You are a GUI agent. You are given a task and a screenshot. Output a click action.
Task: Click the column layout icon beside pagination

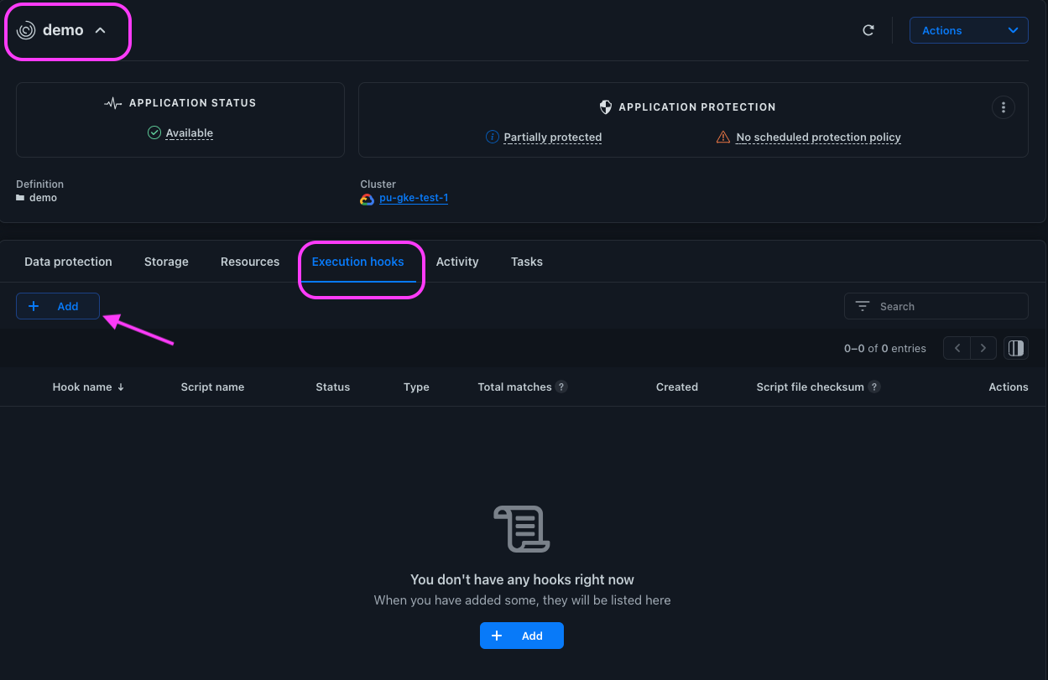[x=1015, y=347]
